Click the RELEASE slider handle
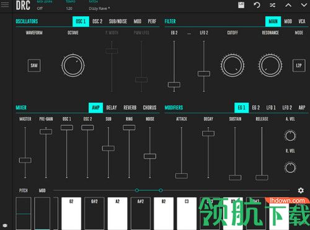310x230 pixels. click(x=262, y=178)
